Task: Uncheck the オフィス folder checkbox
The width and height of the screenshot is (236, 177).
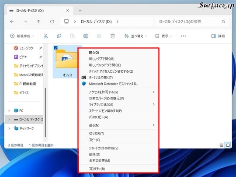Action: [x=56, y=48]
